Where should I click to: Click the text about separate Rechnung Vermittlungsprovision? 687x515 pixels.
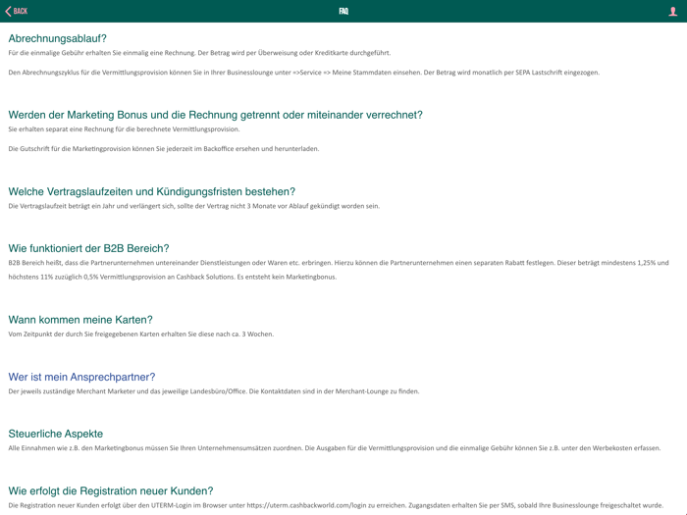coord(124,129)
